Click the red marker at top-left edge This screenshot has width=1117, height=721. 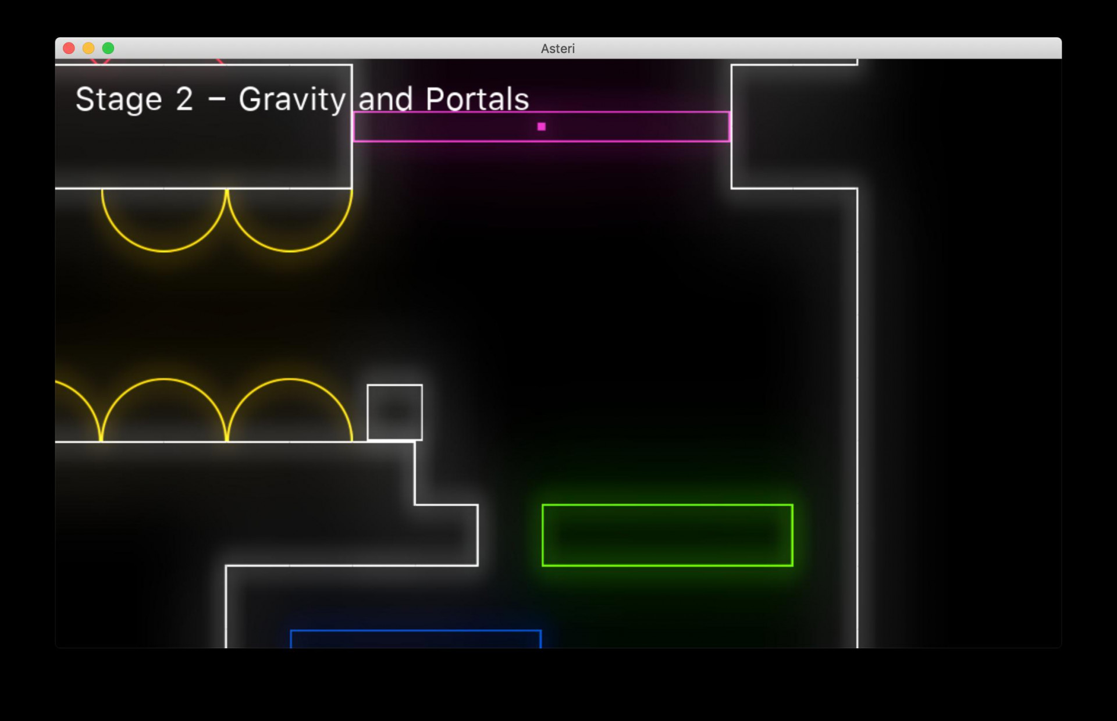101,60
